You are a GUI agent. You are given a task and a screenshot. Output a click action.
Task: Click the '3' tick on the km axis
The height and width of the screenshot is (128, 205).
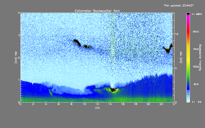[19, 35]
